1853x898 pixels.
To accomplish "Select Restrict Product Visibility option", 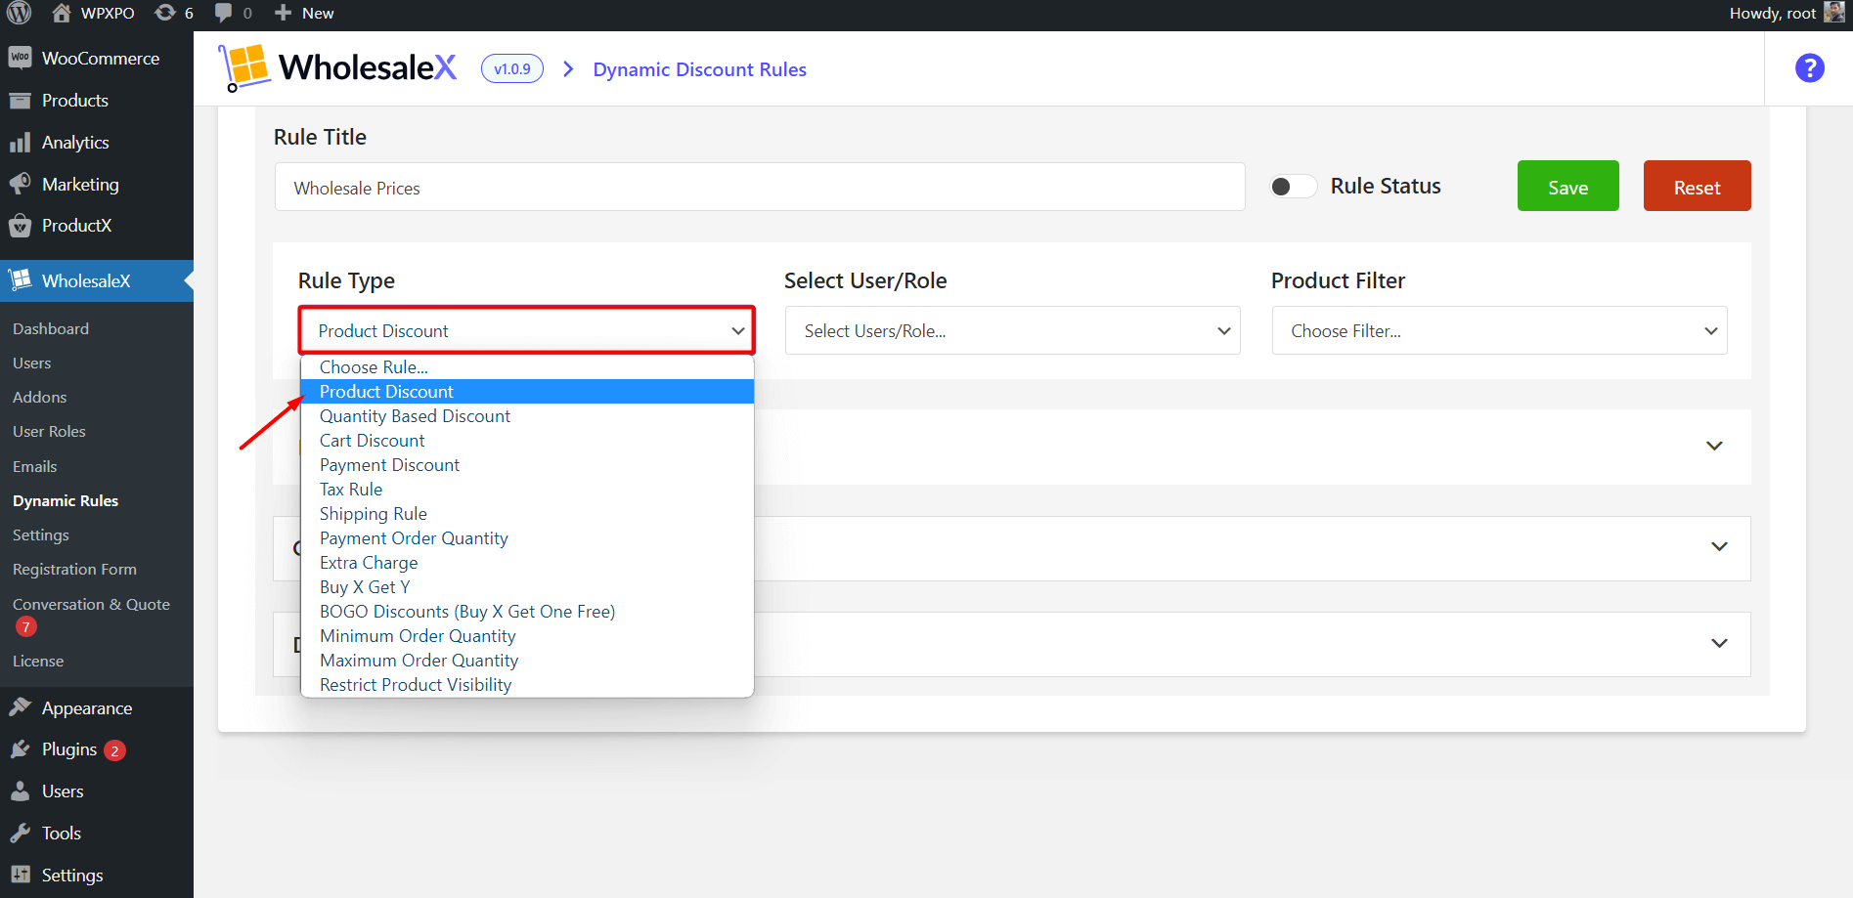I will (x=527, y=685).
